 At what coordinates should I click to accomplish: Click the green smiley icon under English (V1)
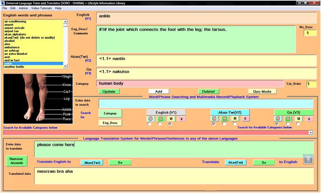(x=160, y=119)
